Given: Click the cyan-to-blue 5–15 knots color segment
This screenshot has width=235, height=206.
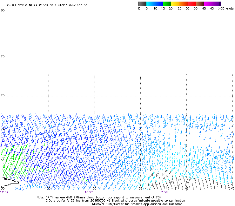Looking at the screenshot, I should [155, 4].
